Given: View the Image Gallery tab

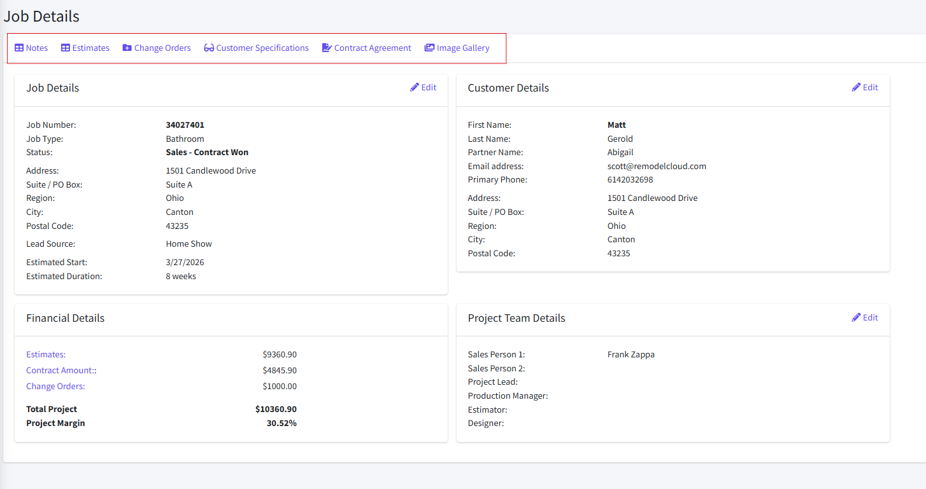Looking at the screenshot, I should coord(463,48).
